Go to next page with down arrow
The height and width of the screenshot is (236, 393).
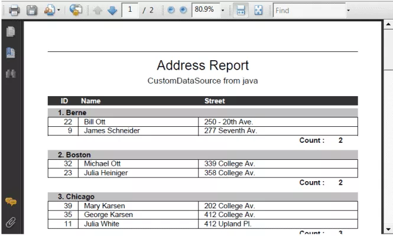click(x=112, y=11)
